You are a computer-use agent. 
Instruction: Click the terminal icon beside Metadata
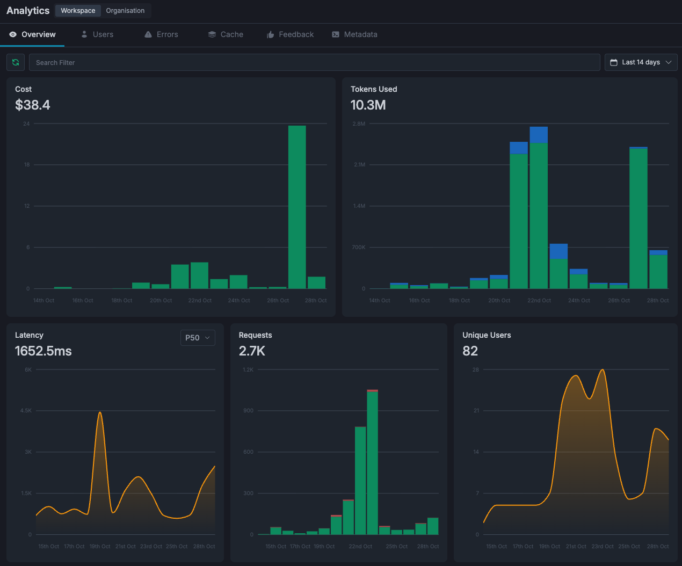coord(336,34)
